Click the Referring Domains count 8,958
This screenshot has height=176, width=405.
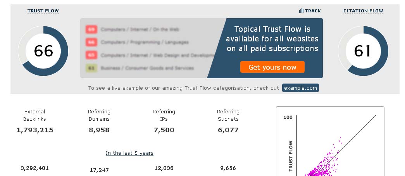coord(99,130)
